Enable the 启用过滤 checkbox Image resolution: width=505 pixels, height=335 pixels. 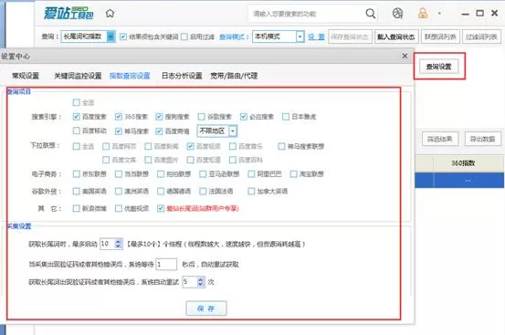click(184, 37)
